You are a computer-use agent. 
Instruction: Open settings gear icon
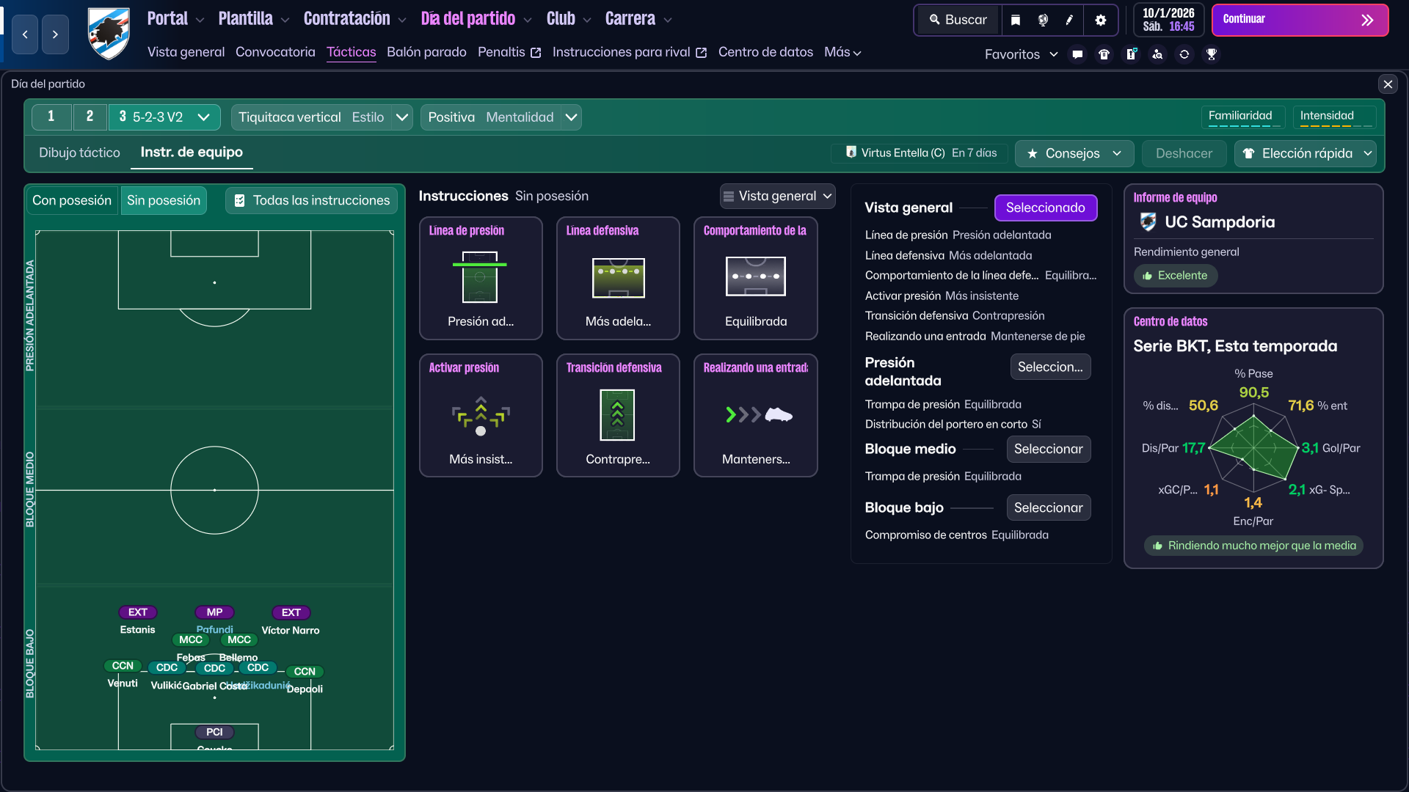tap(1100, 21)
